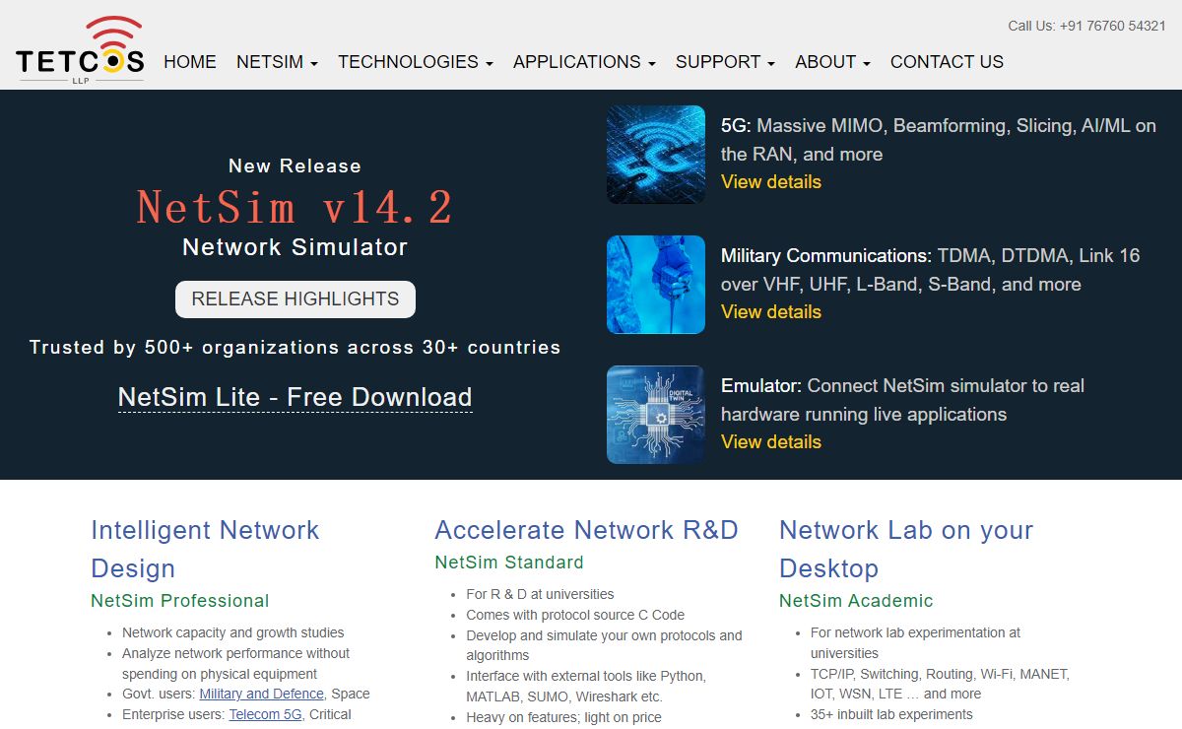Screen dimensions: 1182x729
Task: Click the TETCOS logo
Action: click(80, 49)
